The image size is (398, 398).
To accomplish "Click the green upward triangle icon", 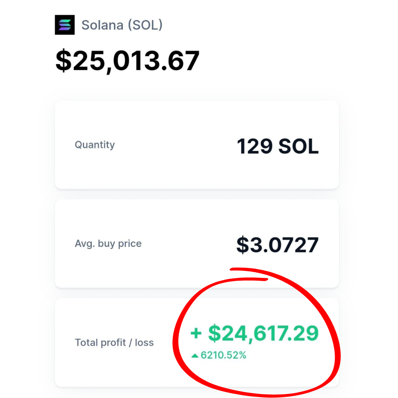I will coord(195,356).
